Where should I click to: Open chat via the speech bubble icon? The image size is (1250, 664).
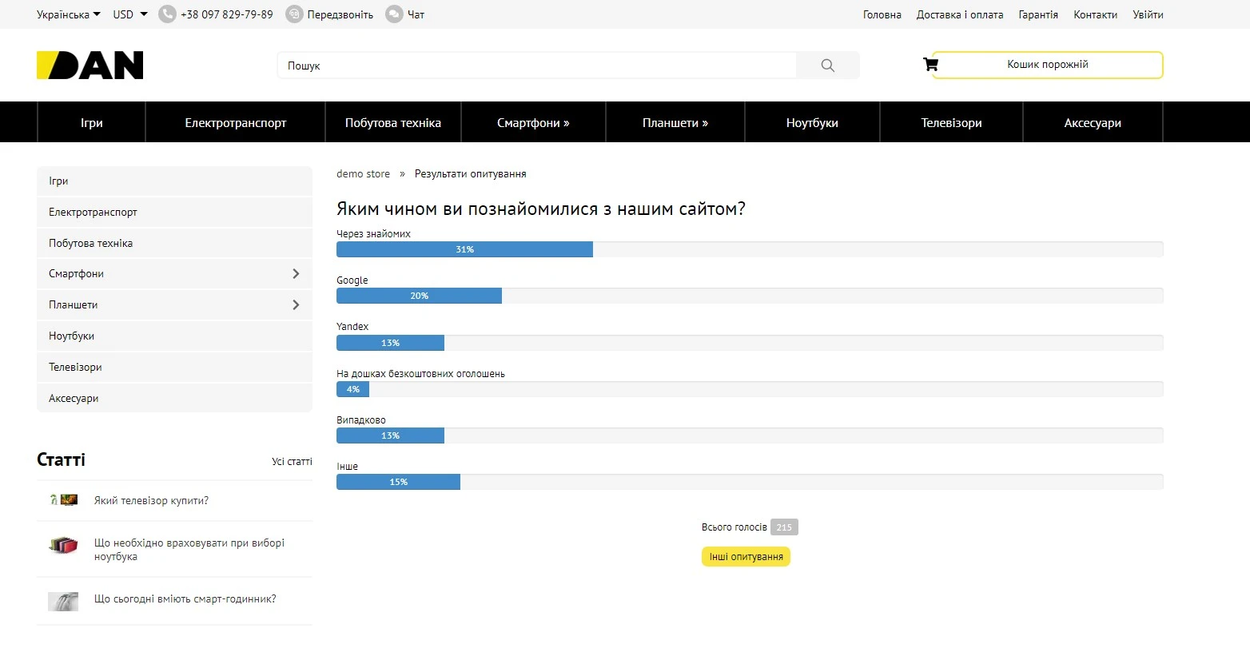point(394,14)
